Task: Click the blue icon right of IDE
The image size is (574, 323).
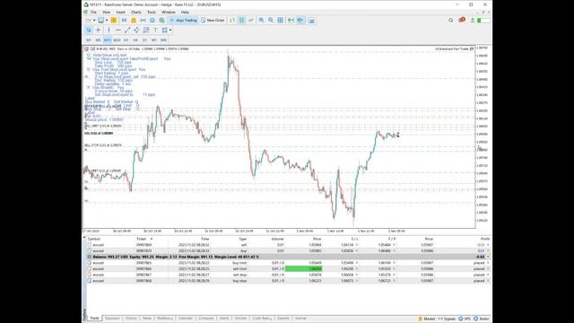Action: [124, 21]
